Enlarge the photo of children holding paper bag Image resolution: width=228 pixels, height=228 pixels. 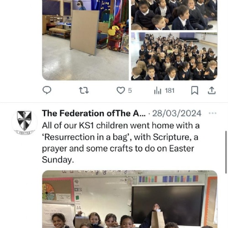pyautogui.click(x=130, y=199)
